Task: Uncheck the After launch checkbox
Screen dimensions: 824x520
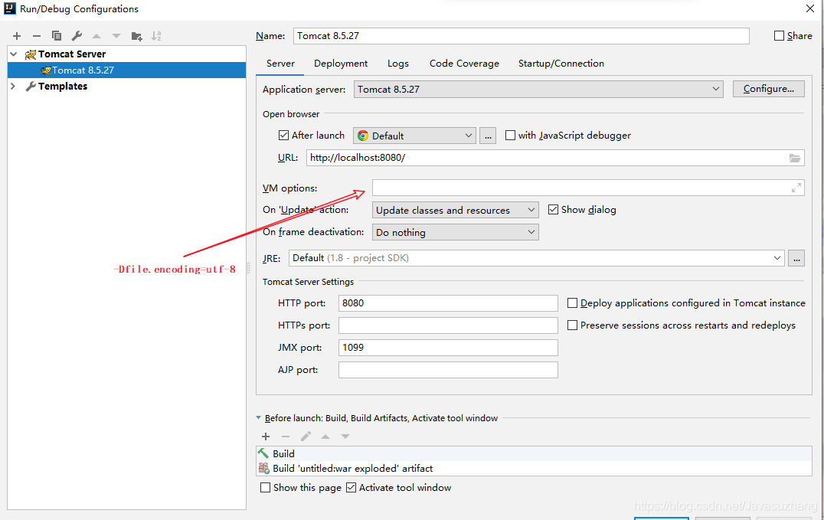Action: click(x=284, y=135)
